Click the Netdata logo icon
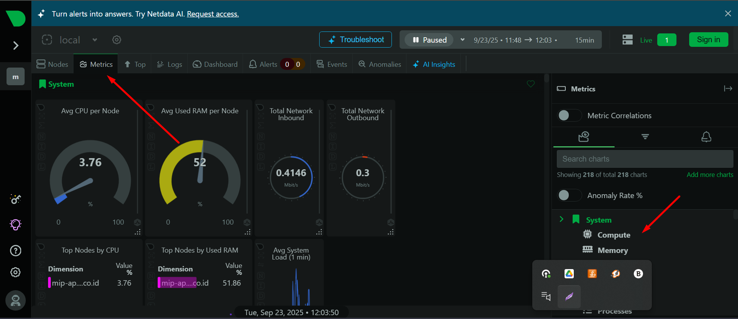This screenshot has height=319, width=738. tap(15, 18)
